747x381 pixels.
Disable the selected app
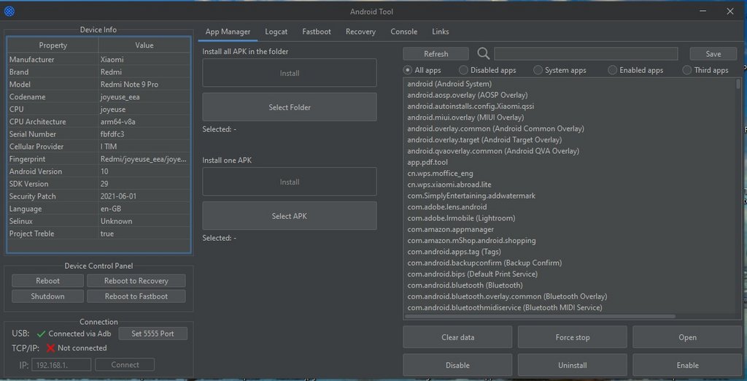click(x=458, y=365)
